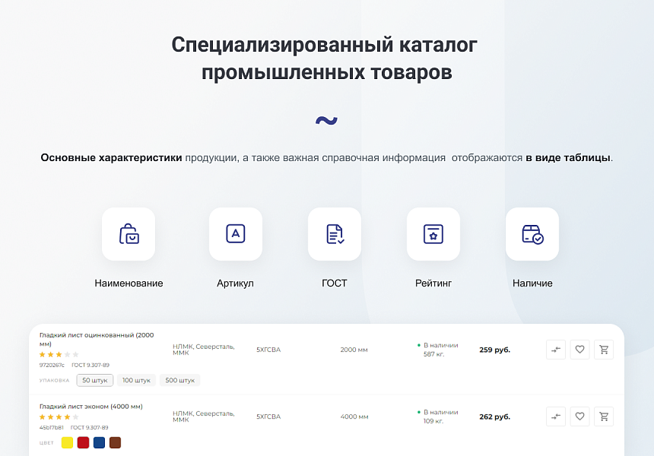
Task: Add "Гладкий лист эконом" to comparison
Action: point(556,416)
